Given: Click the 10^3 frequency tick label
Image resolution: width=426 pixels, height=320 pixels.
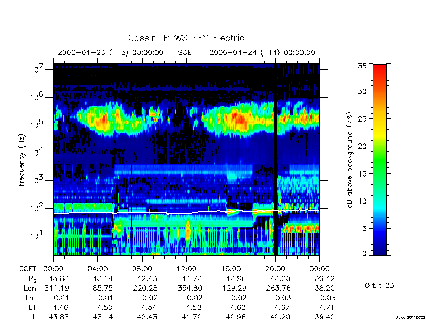Looking at the screenshot, I should click(37, 180).
